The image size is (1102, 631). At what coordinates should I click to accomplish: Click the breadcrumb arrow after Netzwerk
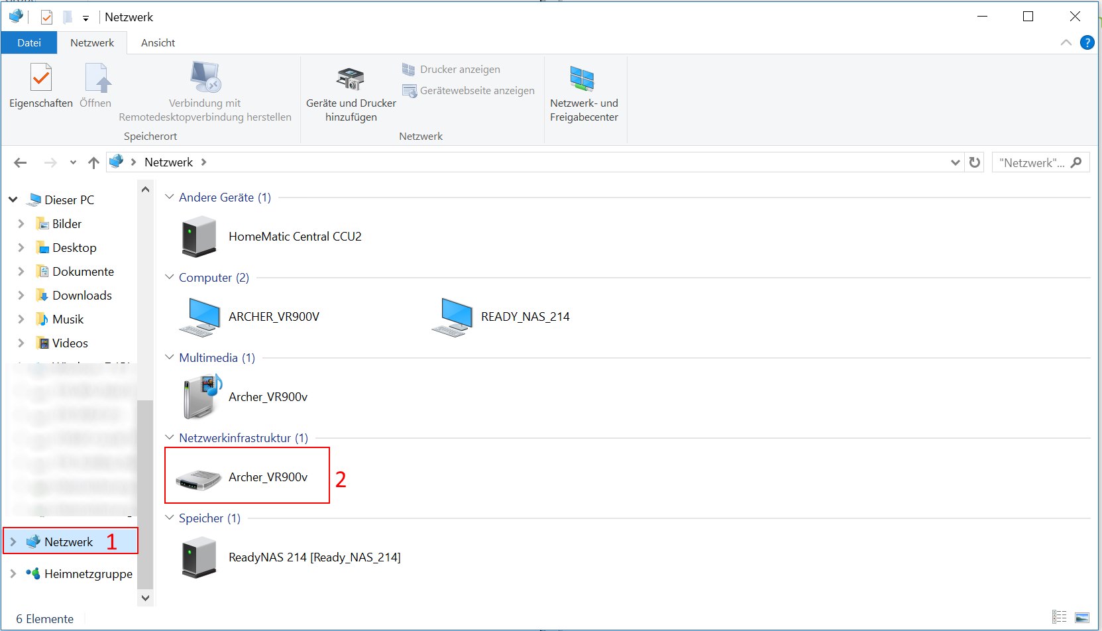point(203,162)
